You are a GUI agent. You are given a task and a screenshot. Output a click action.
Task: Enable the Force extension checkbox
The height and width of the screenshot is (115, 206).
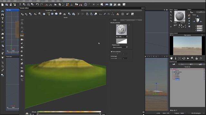tap(111, 52)
